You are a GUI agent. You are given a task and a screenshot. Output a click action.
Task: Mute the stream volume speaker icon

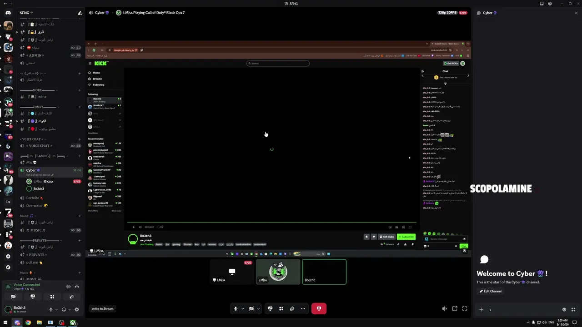pyautogui.click(x=445, y=309)
